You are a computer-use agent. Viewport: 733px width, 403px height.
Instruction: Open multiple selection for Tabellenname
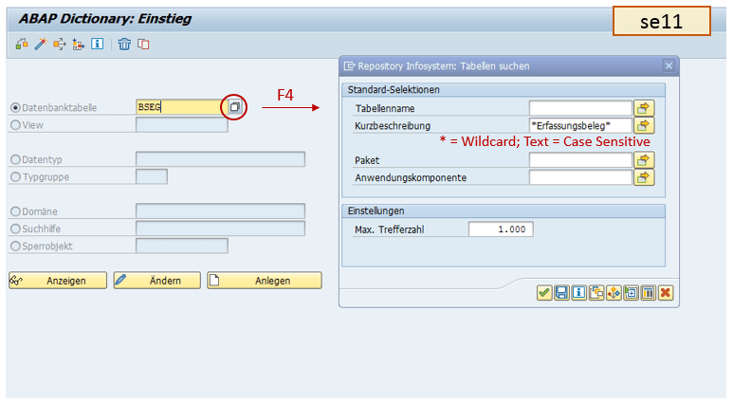tap(644, 108)
